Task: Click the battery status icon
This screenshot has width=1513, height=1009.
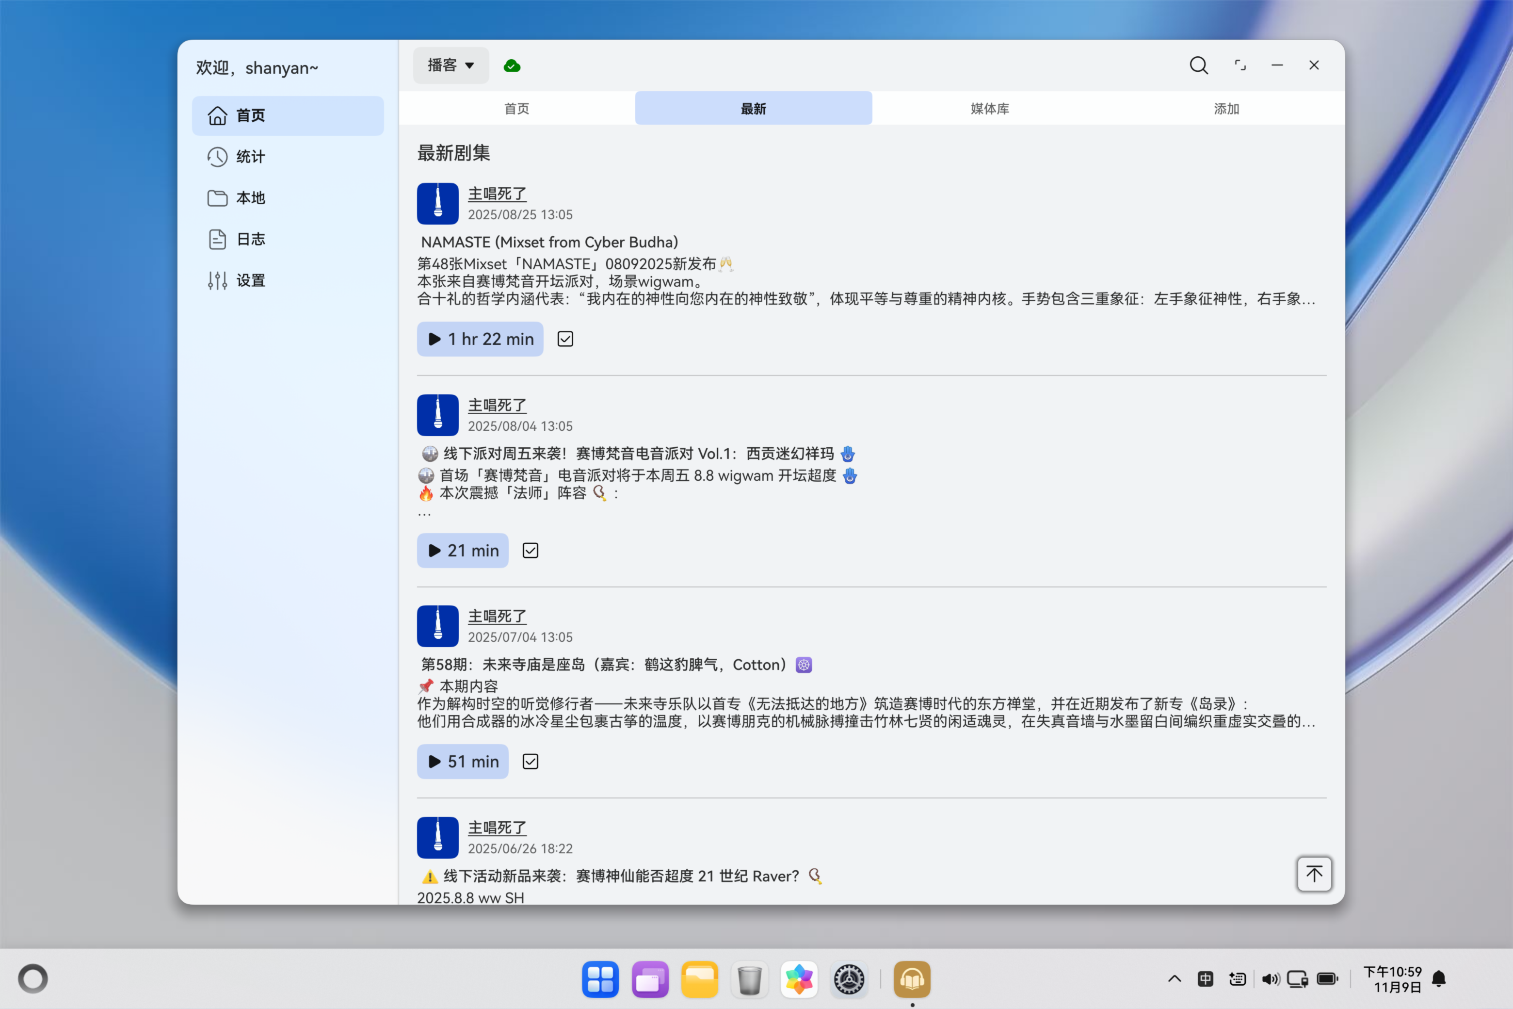Action: coord(1328,979)
